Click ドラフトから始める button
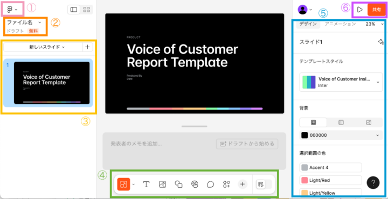Image resolution: width=388 pixels, height=199 pixels. [247, 144]
